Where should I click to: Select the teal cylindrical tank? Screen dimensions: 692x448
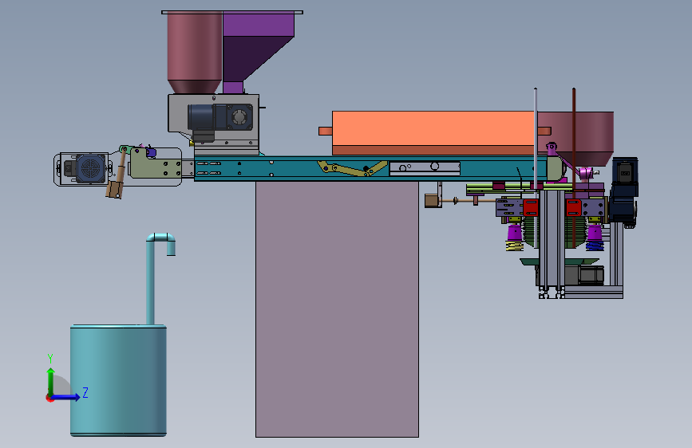(118, 380)
